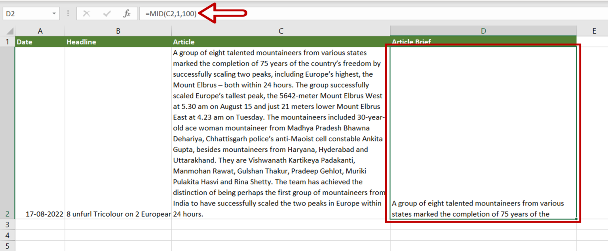Select column E header
608x251 pixels.
click(x=594, y=31)
